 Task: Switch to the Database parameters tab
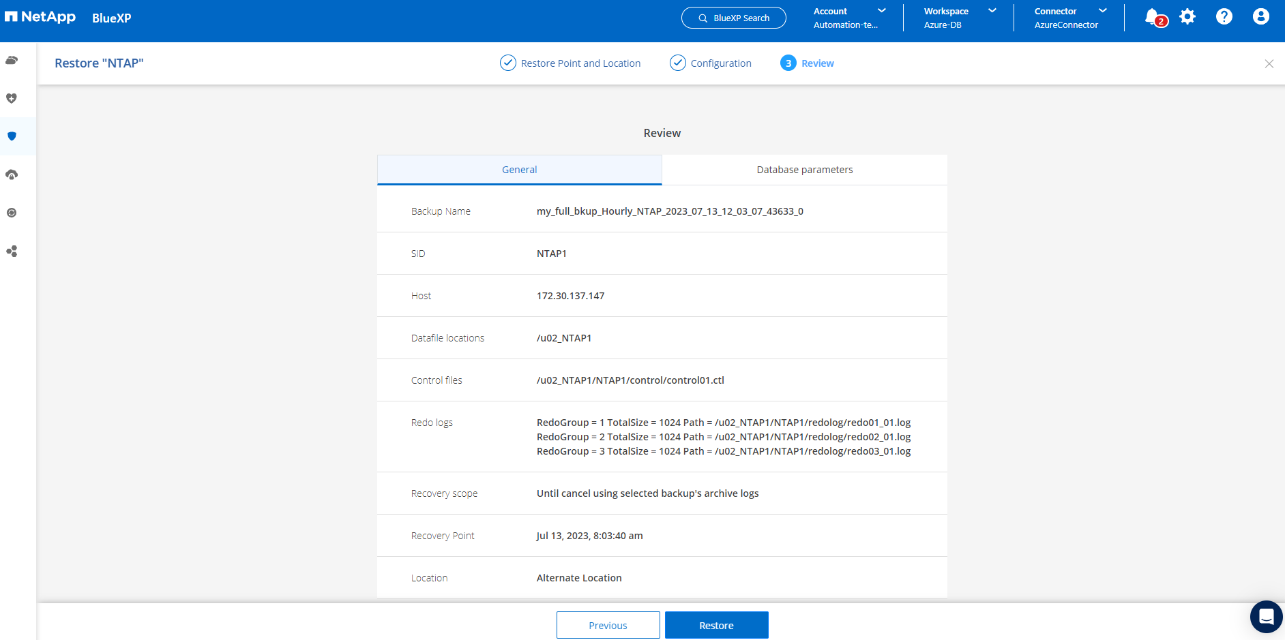(804, 170)
